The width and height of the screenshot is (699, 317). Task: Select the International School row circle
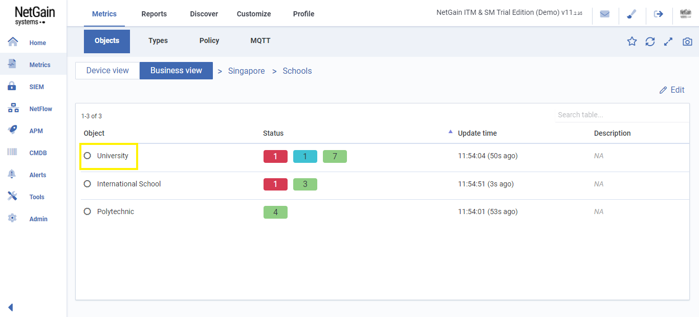tap(88, 184)
